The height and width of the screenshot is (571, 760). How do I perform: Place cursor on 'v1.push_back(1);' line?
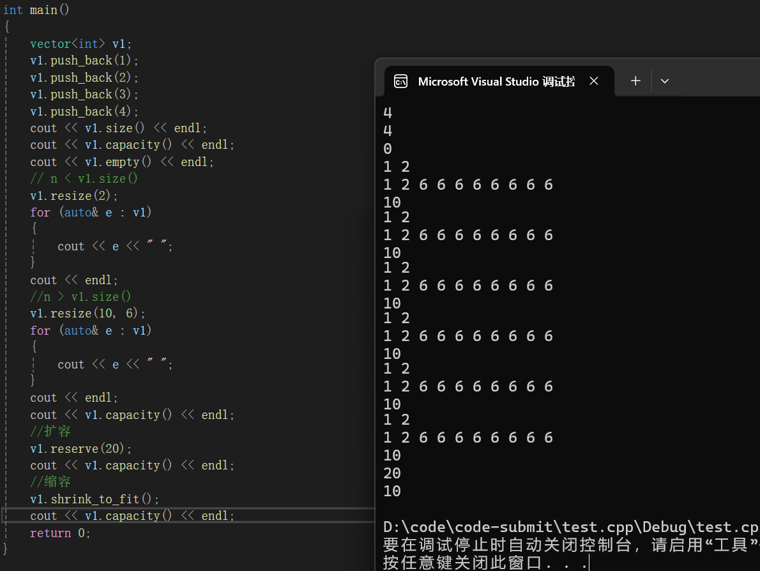pyautogui.click(x=84, y=61)
